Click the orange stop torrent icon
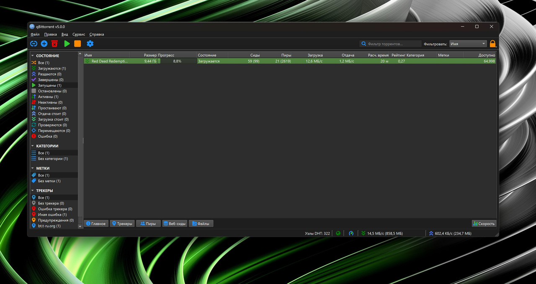 [77, 43]
